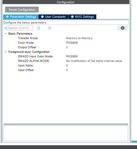
Task: Go to previous search result arrow
Action: point(39,28)
